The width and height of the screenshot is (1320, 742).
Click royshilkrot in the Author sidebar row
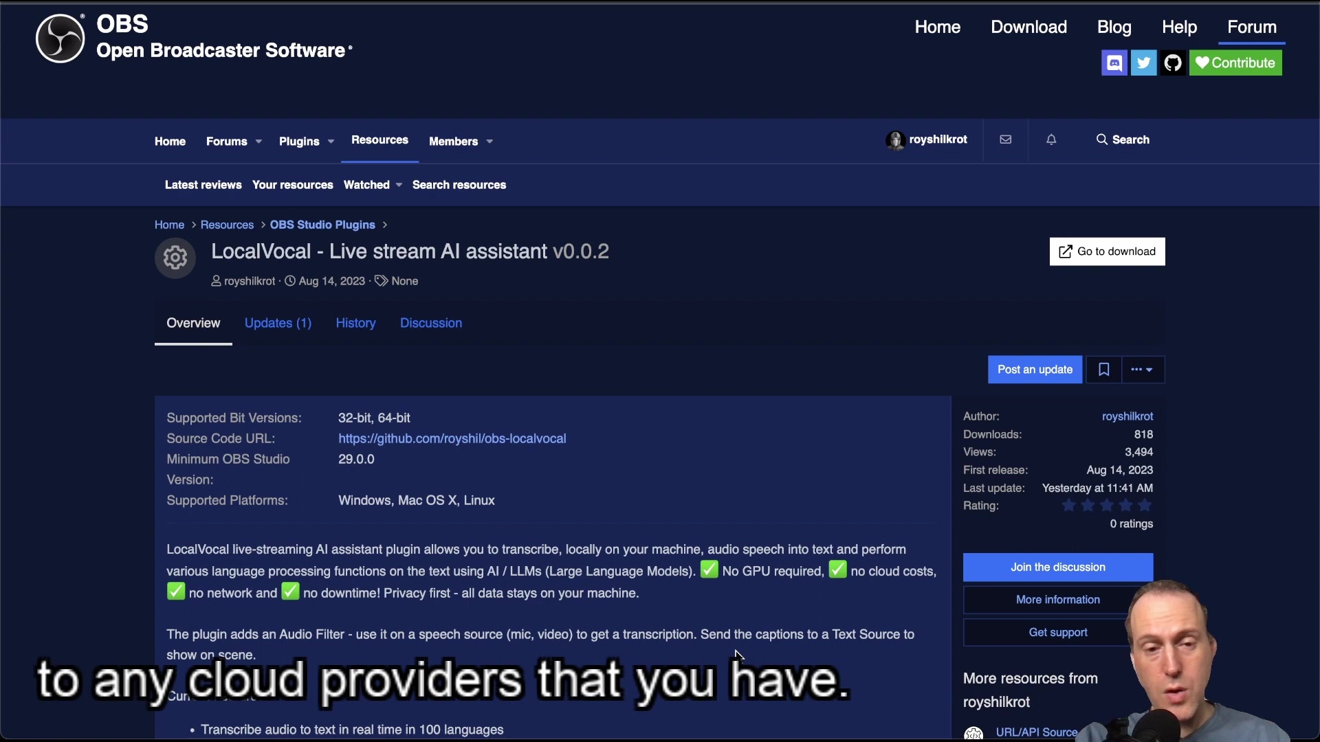(x=1127, y=416)
